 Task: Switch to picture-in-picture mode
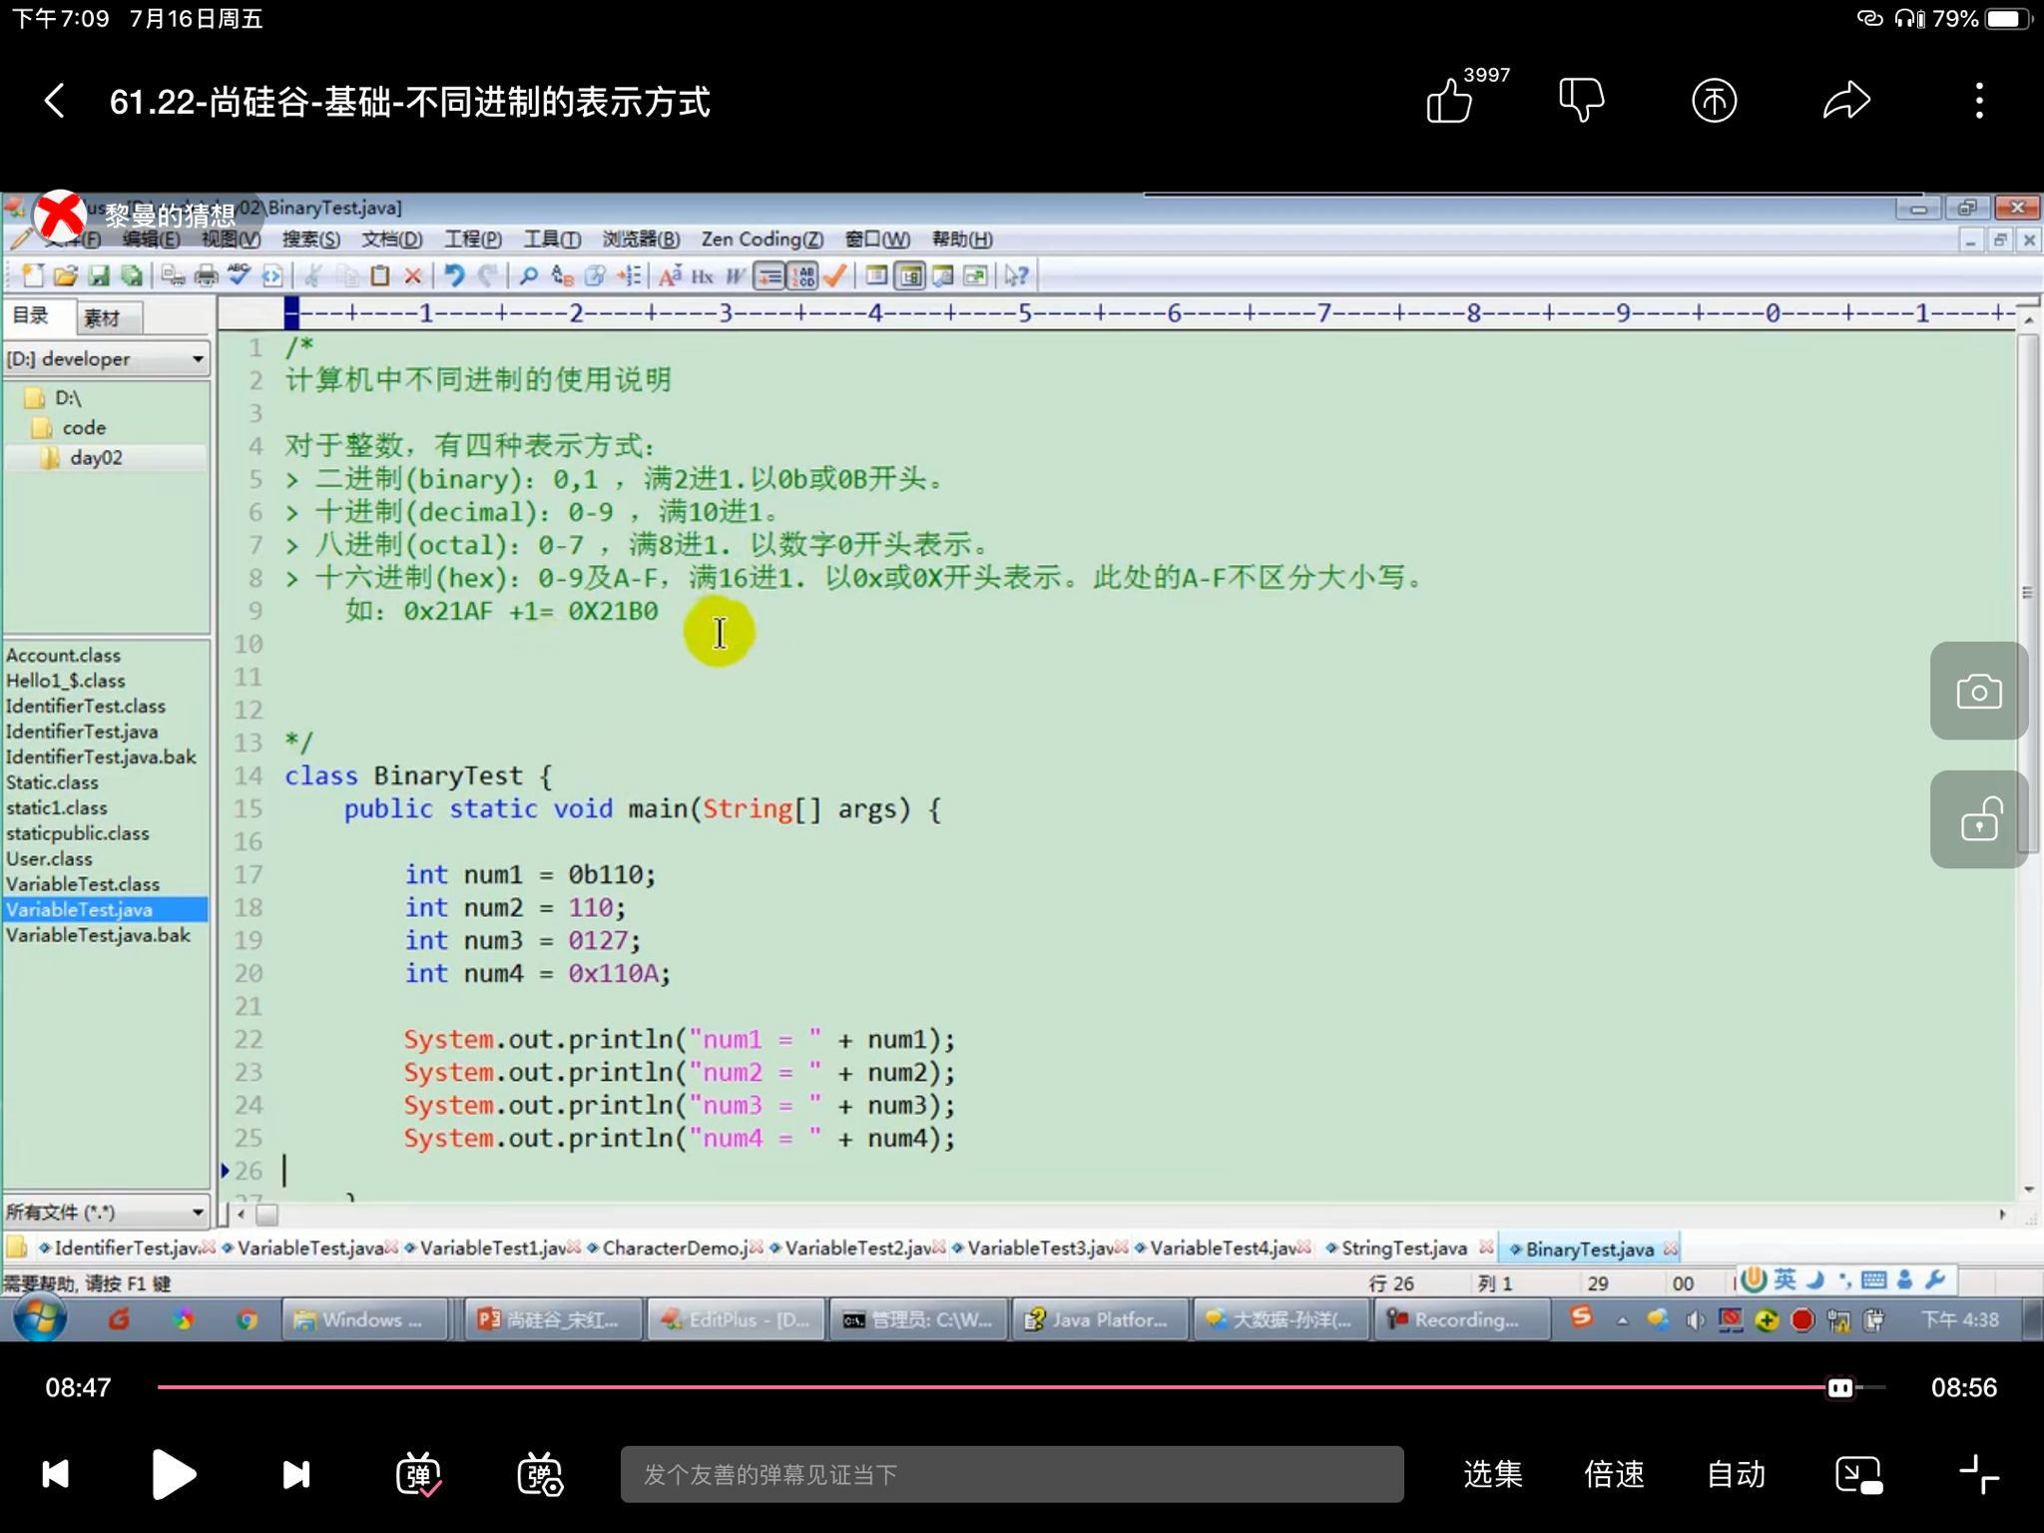click(1858, 1474)
